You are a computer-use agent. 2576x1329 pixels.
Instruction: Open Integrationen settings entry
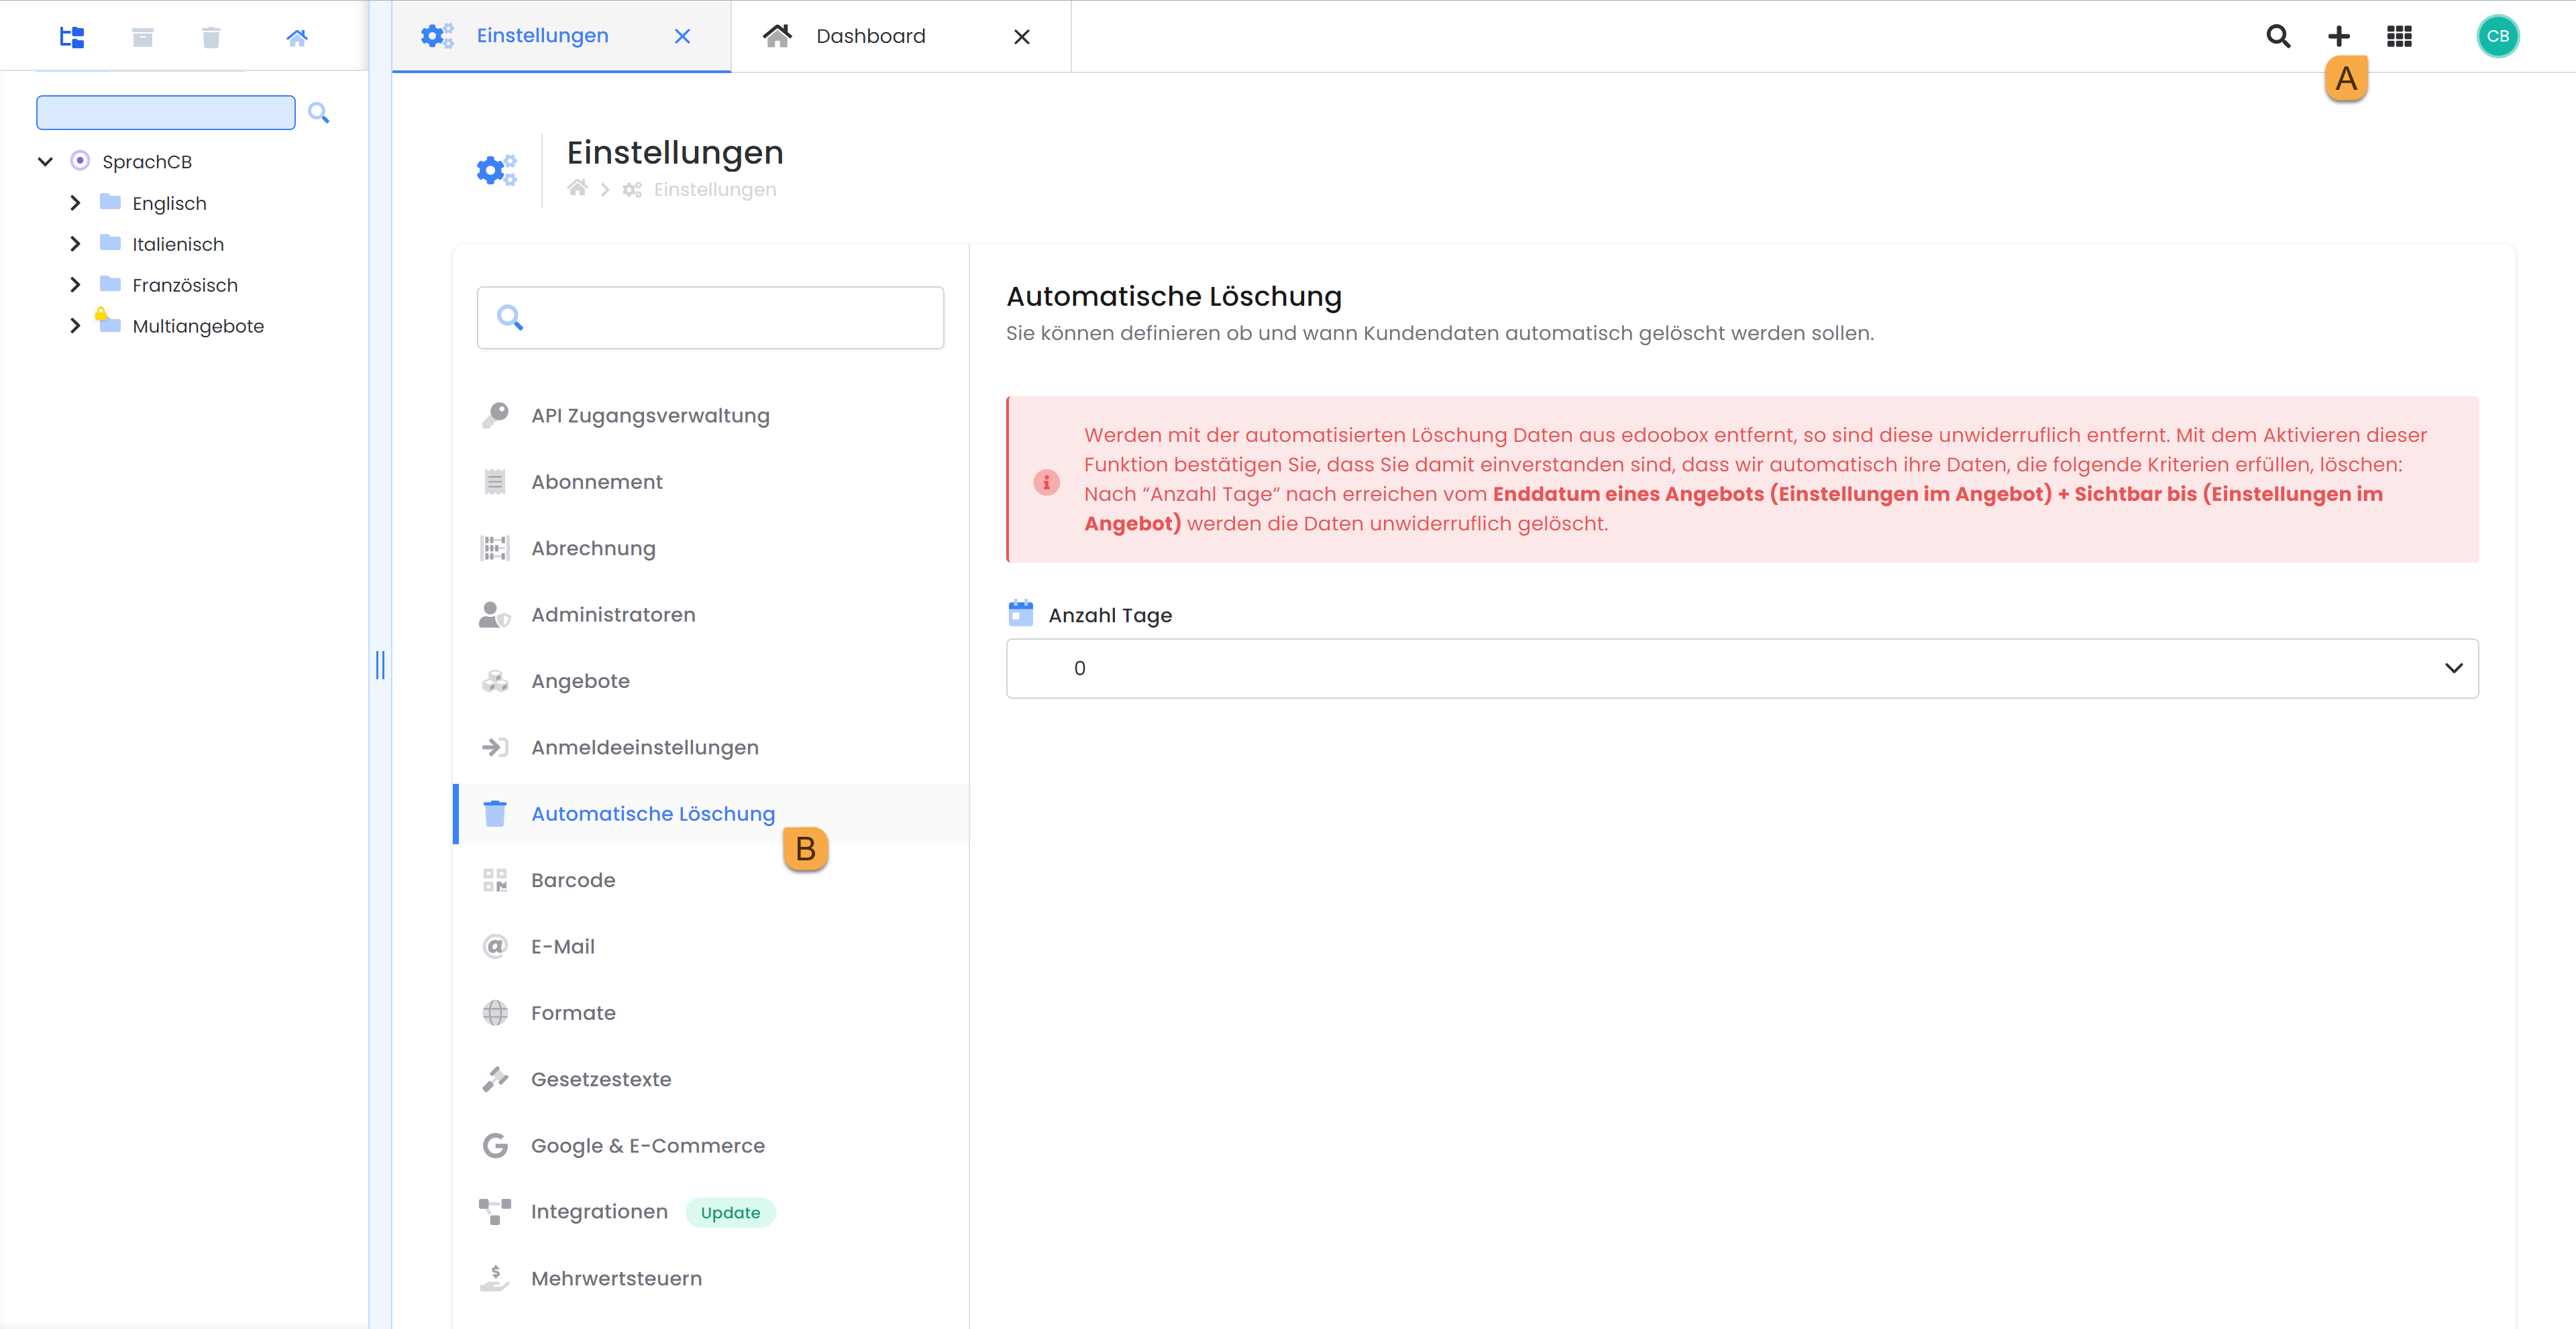[x=598, y=1211]
